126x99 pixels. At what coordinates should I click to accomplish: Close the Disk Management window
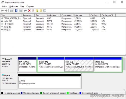tap(122, 2)
